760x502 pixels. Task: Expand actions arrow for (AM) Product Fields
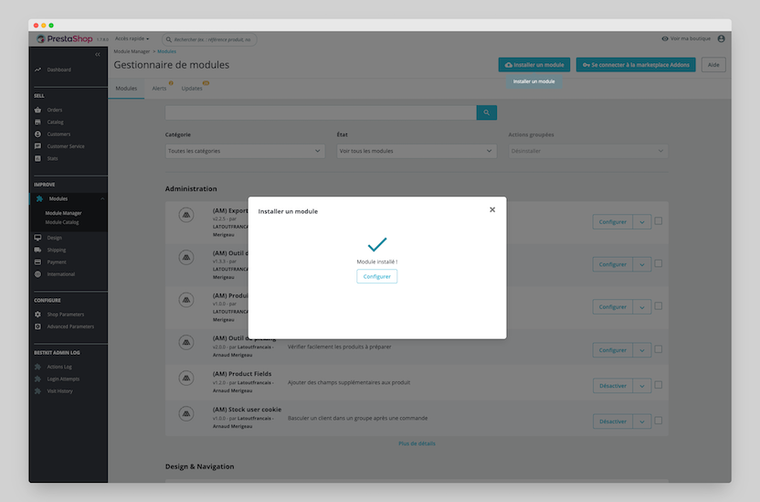(x=642, y=386)
